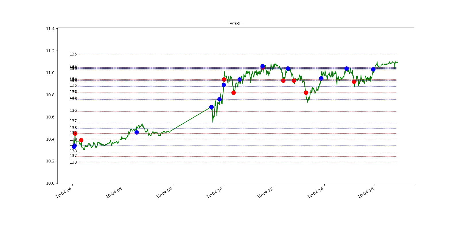Select the "10-04 14" x-axis label
Image resolution: width=460 pixels, height=230 pixels.
pos(315,192)
